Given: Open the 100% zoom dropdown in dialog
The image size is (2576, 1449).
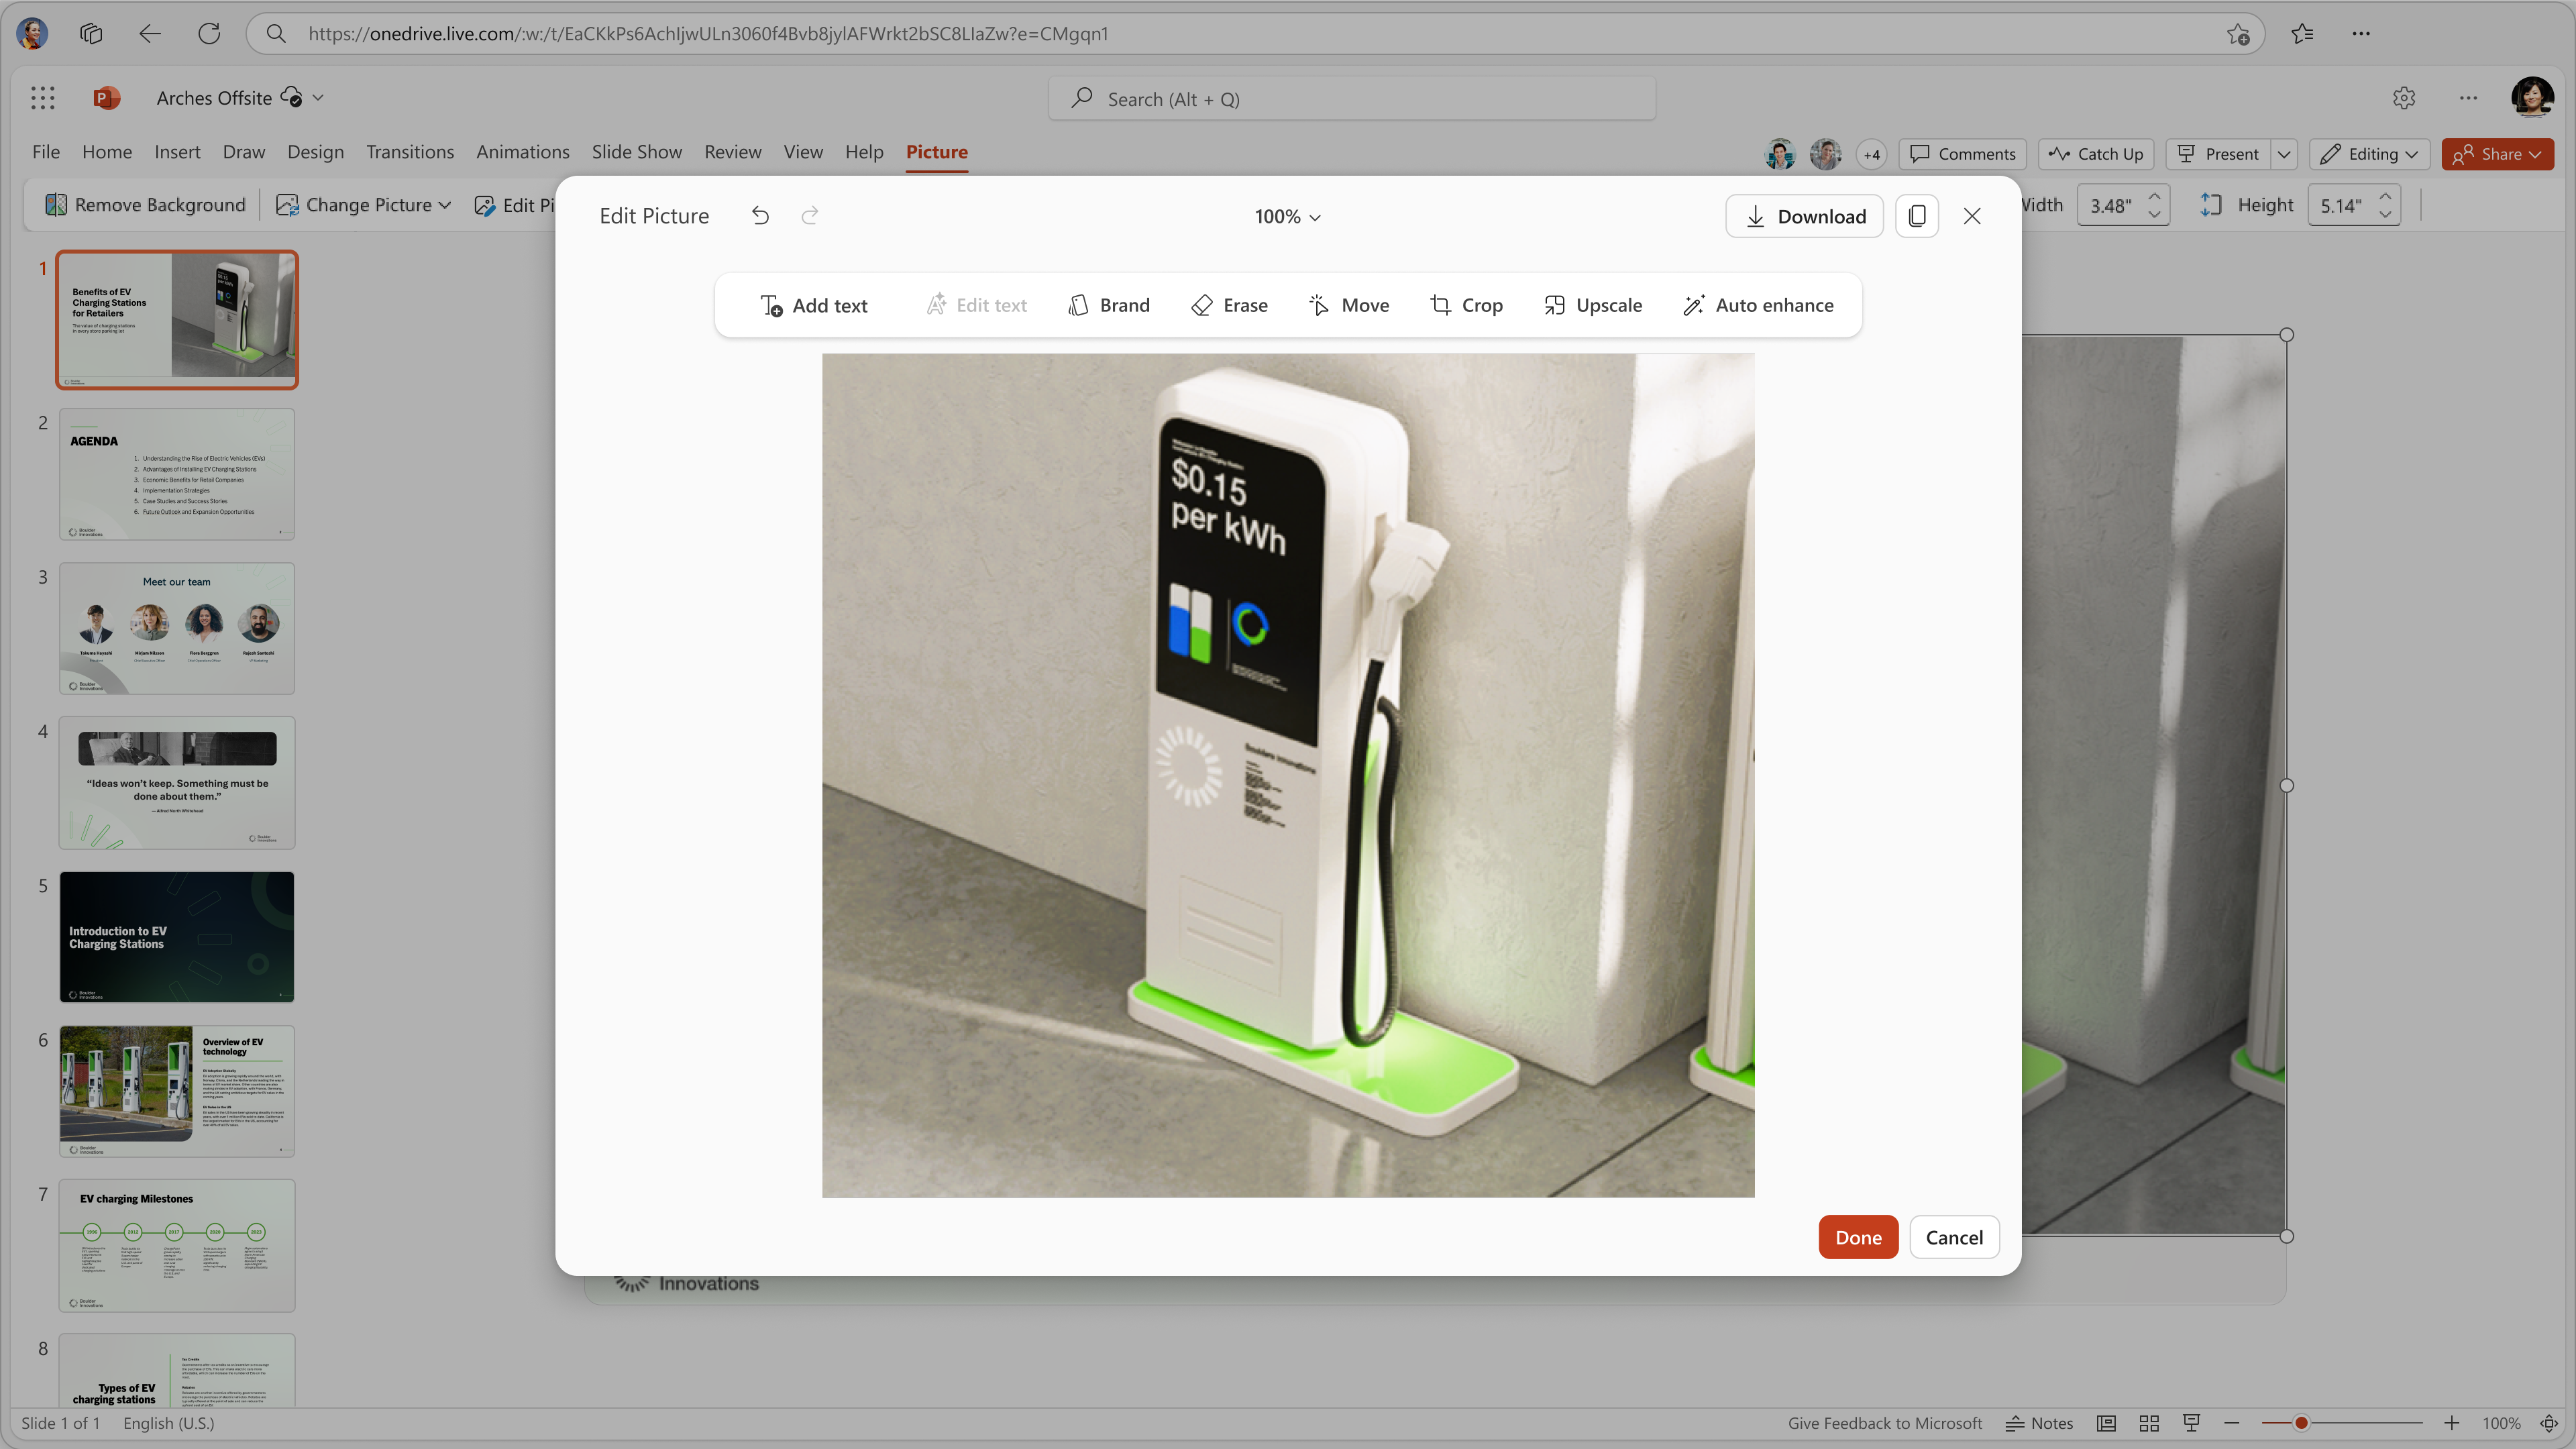Looking at the screenshot, I should click(1288, 217).
